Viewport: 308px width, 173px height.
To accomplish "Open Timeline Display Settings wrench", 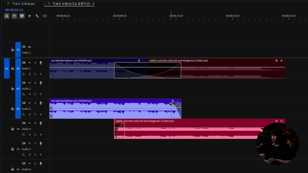I will coord(37,16).
